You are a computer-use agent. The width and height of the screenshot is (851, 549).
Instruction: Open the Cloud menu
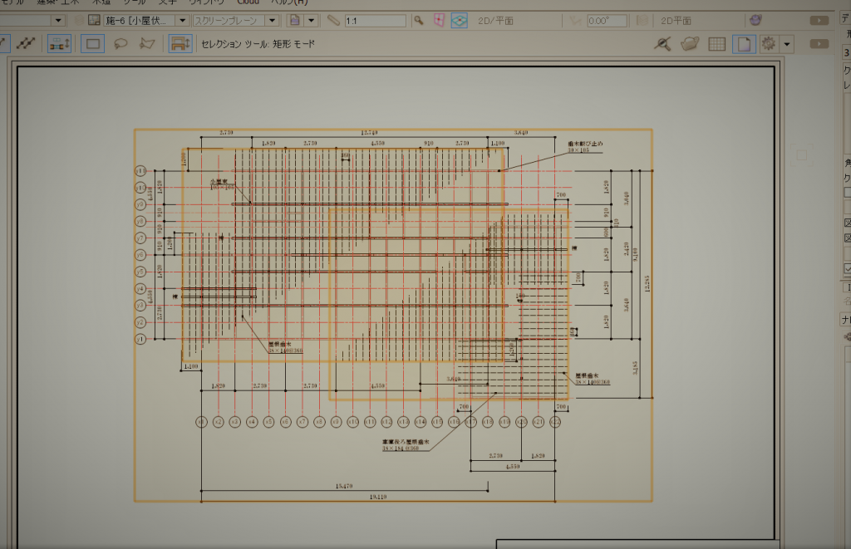(248, 2)
